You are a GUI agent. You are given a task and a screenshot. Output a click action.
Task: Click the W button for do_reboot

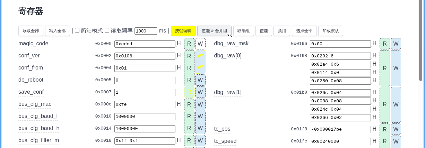[200, 80]
